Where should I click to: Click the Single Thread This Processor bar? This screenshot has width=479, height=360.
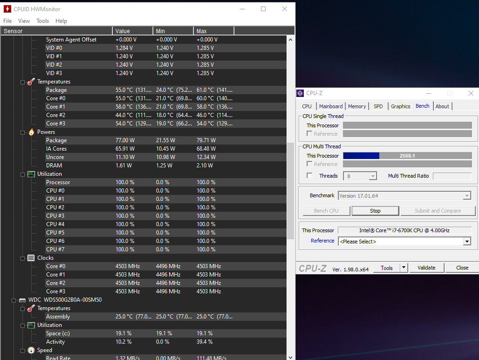pos(407,125)
